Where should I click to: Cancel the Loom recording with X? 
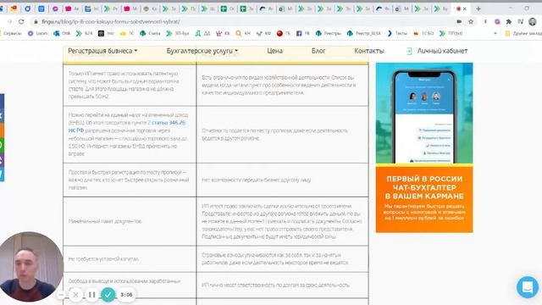pyautogui.click(x=75, y=295)
